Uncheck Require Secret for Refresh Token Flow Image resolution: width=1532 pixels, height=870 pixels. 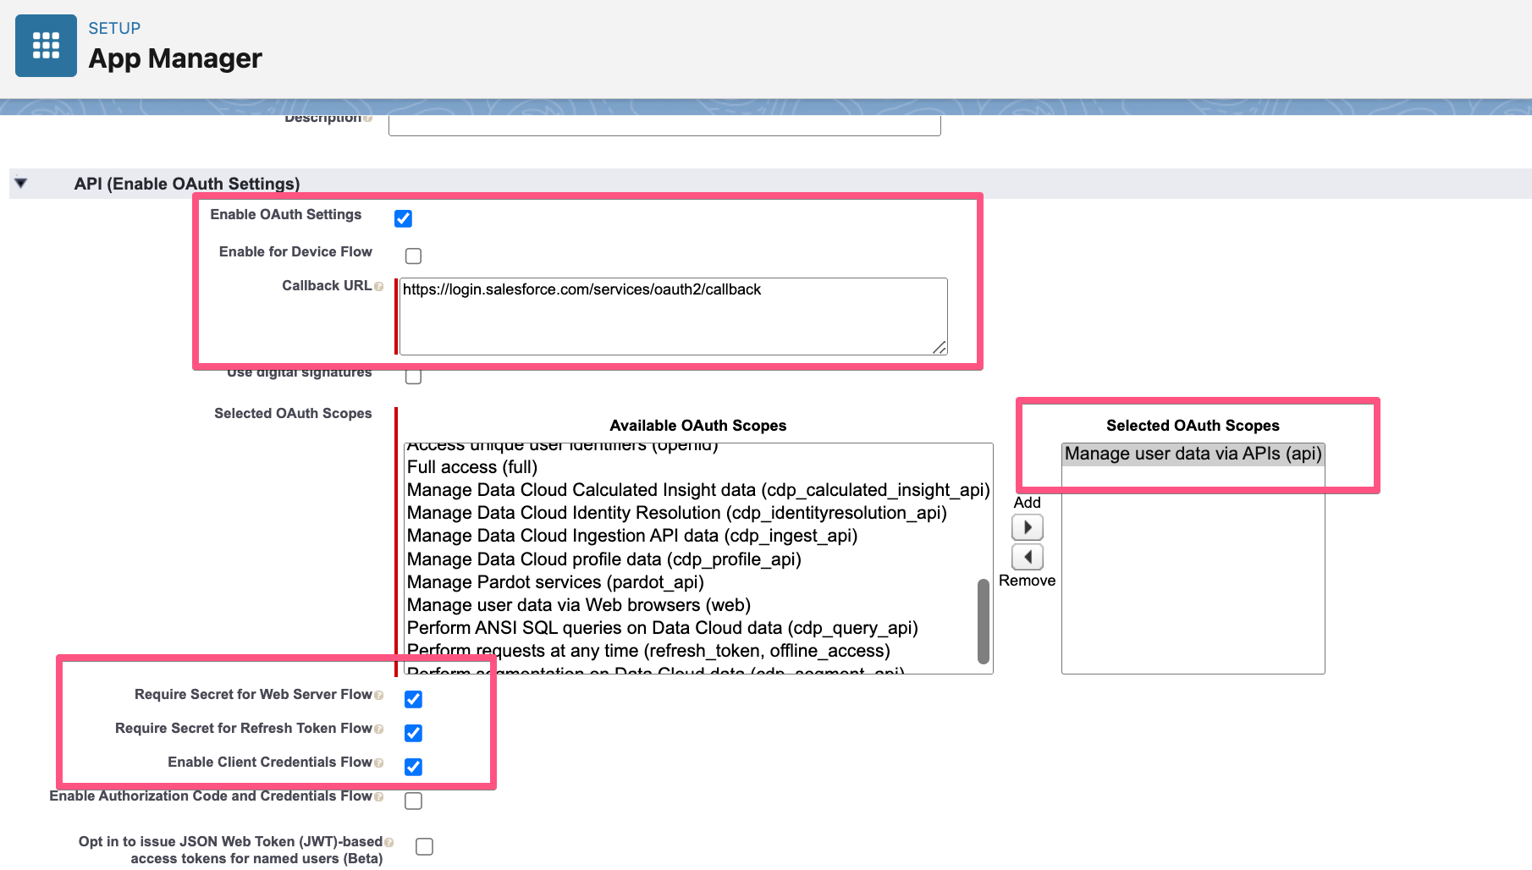coord(413,733)
